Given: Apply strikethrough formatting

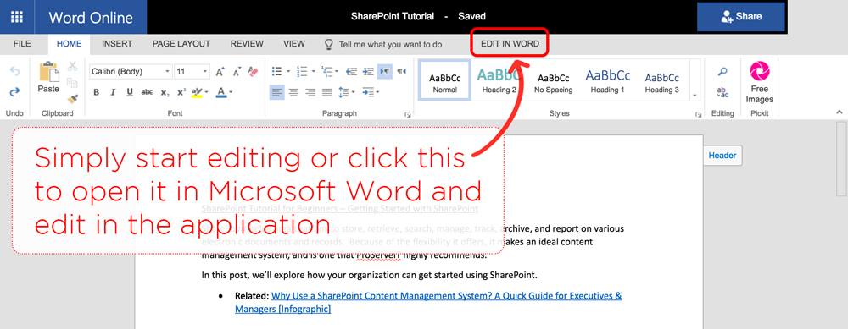Looking at the screenshot, I should (147, 92).
